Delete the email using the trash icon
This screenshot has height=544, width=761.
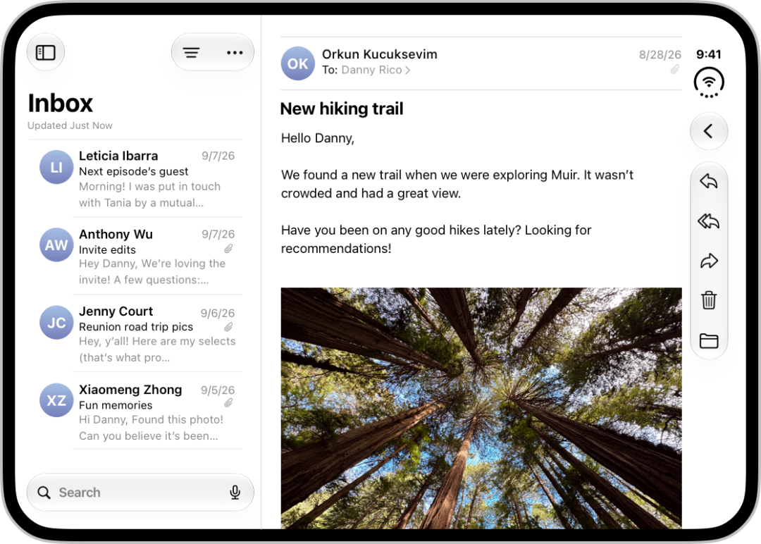pyautogui.click(x=709, y=300)
